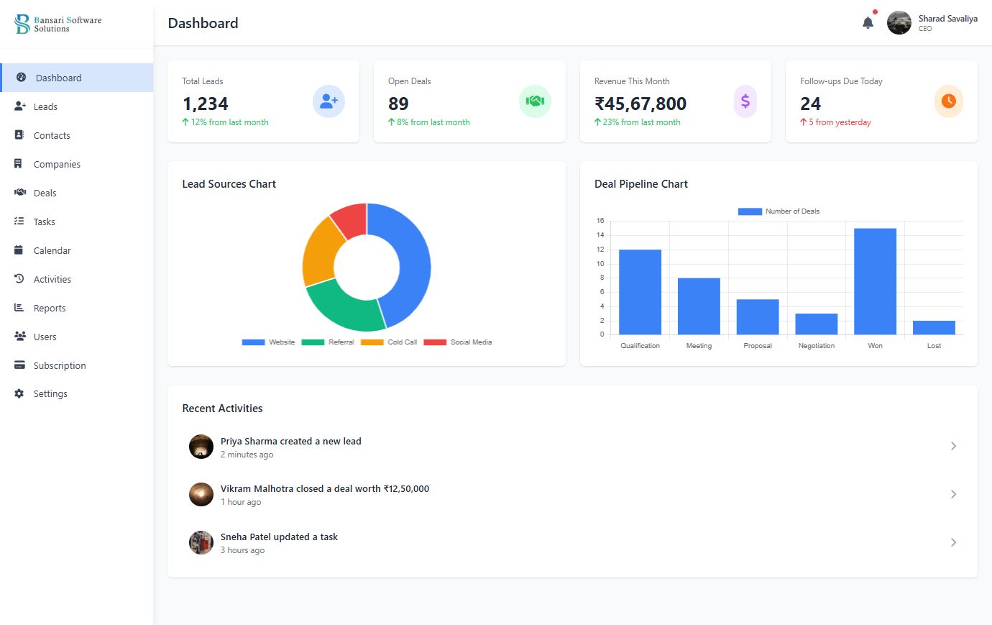
Task: Open the Dashboard menu item
Action: pyautogui.click(x=77, y=78)
